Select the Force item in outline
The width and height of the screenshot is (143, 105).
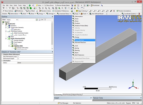point(15,44)
